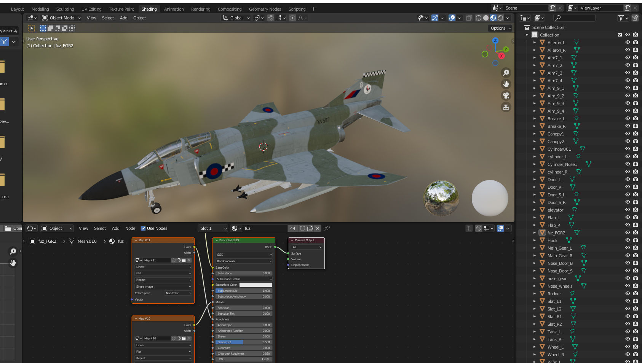642x363 pixels.
Task: Expand the Rudder object in the outliner
Action: click(534, 293)
